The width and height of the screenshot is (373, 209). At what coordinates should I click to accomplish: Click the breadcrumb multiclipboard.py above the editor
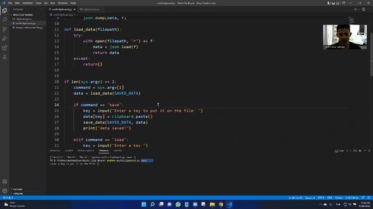tap(63, 15)
